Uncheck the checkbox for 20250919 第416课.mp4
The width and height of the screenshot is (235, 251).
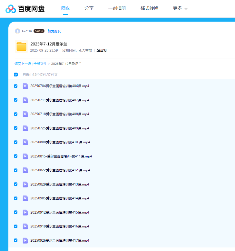[16, 226]
